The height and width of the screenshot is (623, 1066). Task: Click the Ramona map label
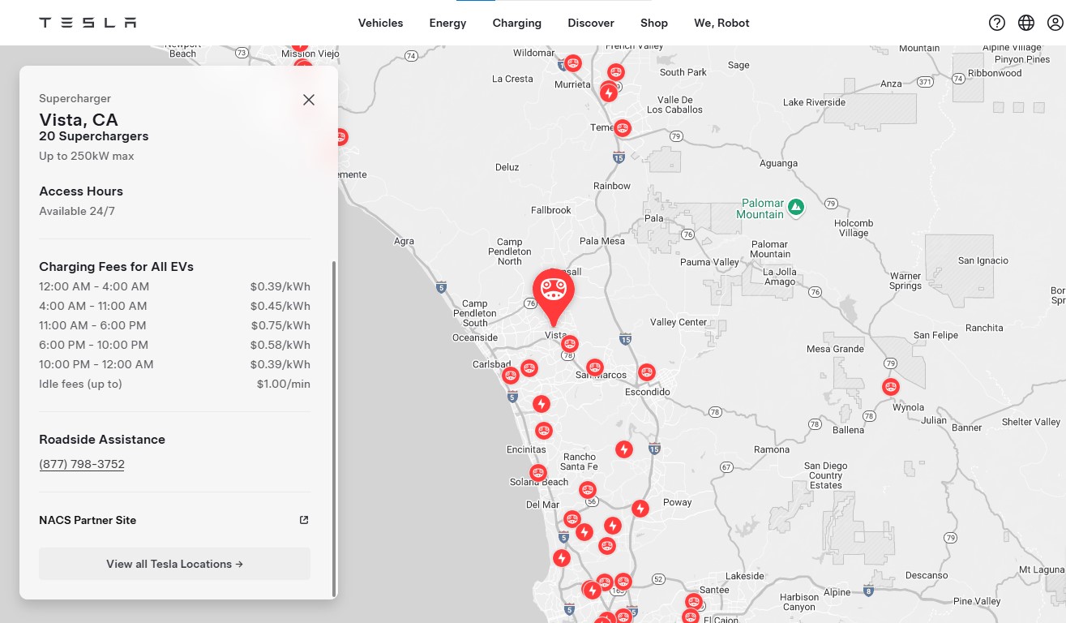[772, 449]
